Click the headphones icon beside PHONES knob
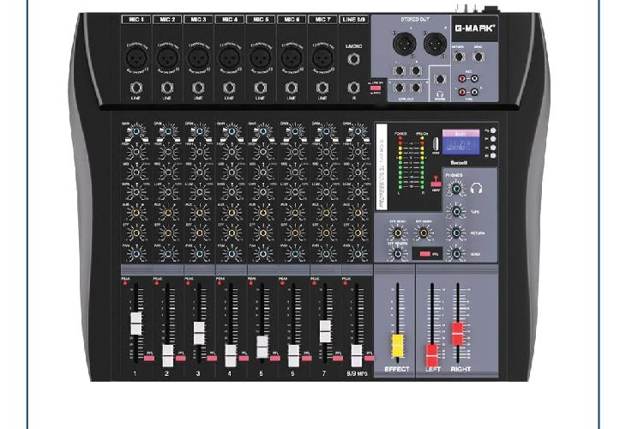This screenshot has width=626, height=429. pos(477,190)
